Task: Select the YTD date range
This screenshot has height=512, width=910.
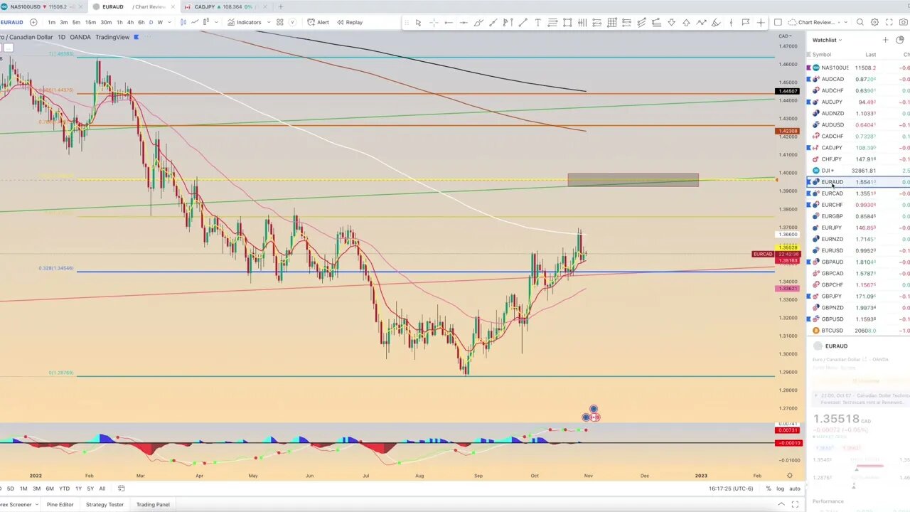Action: (x=64, y=489)
